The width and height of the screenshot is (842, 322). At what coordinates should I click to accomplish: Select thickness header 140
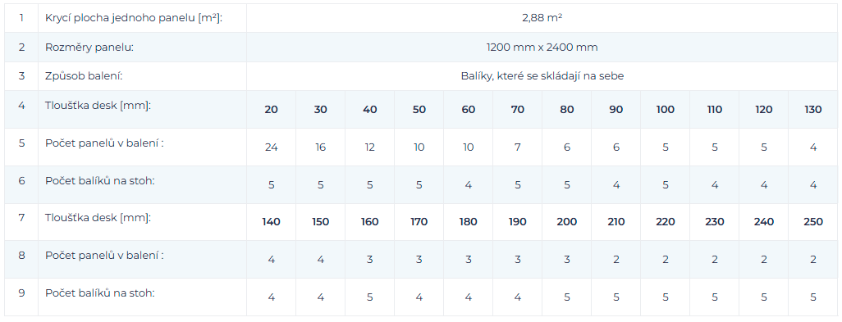tap(271, 222)
